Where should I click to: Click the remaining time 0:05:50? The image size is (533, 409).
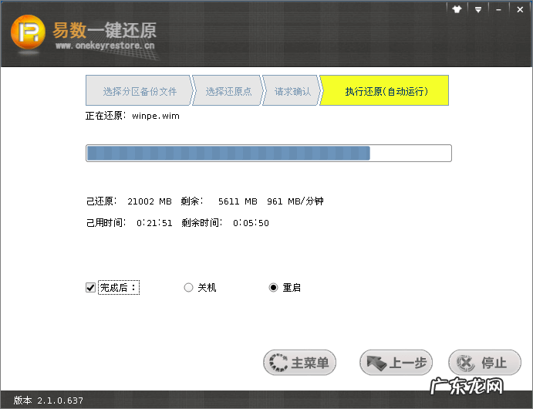pos(251,223)
